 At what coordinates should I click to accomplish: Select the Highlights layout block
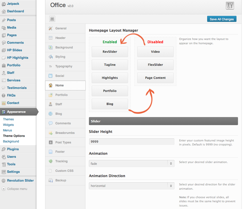point(110,78)
